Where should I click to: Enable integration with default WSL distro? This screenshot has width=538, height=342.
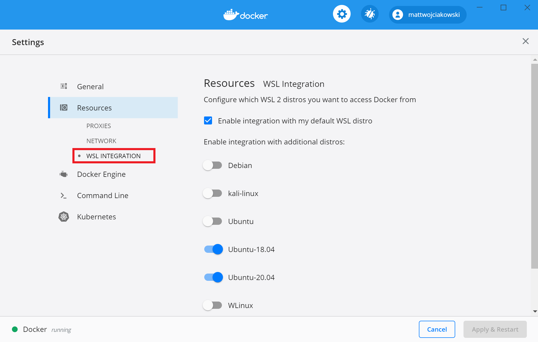click(208, 121)
